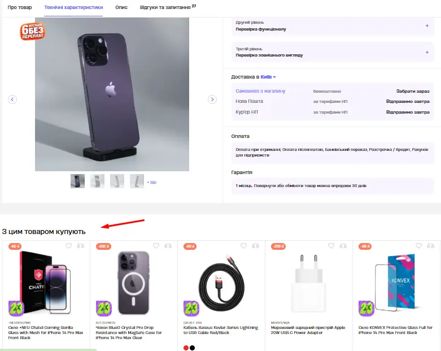
Task: Open the delivery city dropdown Київ
Action: 268,77
